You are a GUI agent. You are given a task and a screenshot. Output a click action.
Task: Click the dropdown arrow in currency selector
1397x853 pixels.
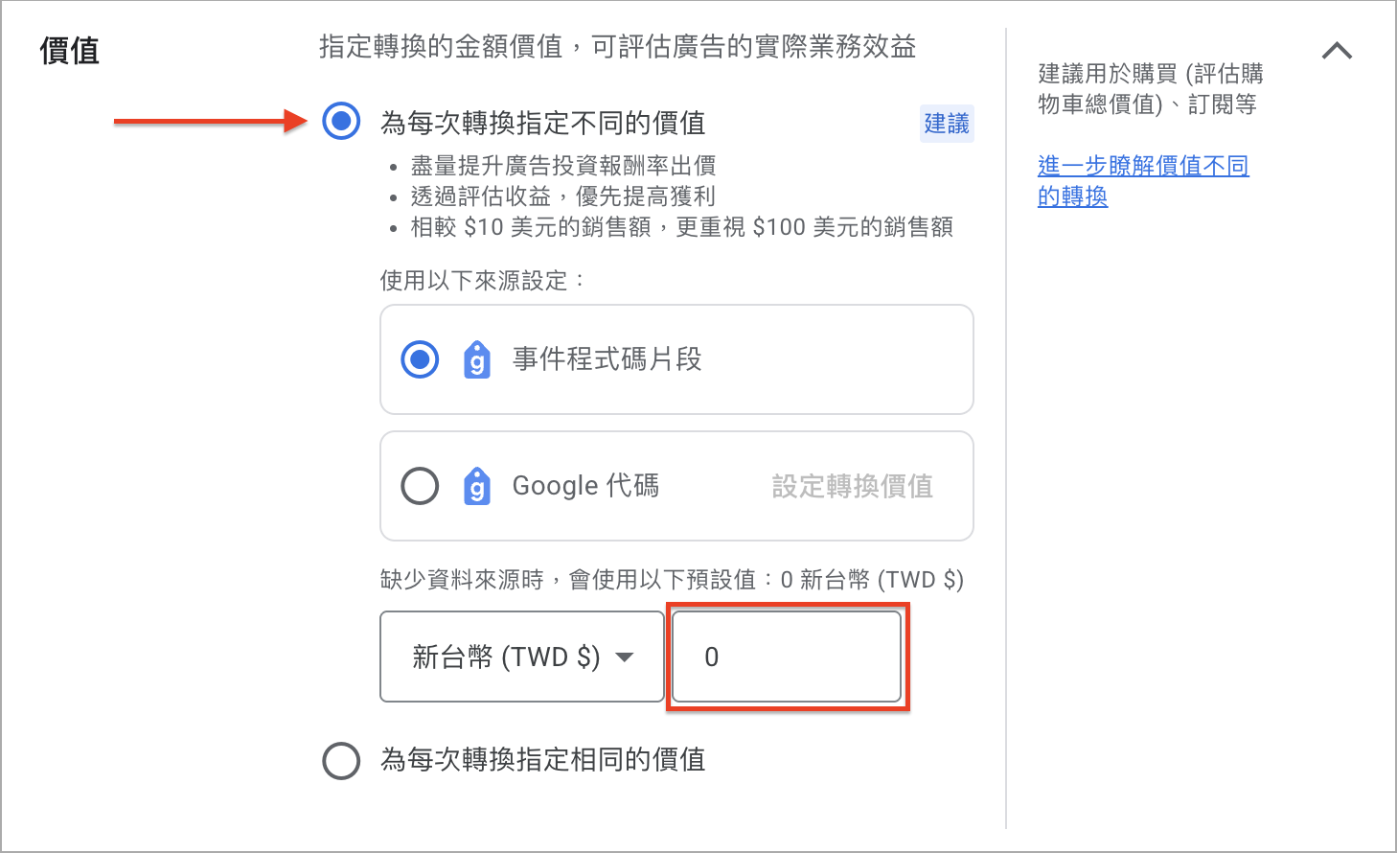625,657
